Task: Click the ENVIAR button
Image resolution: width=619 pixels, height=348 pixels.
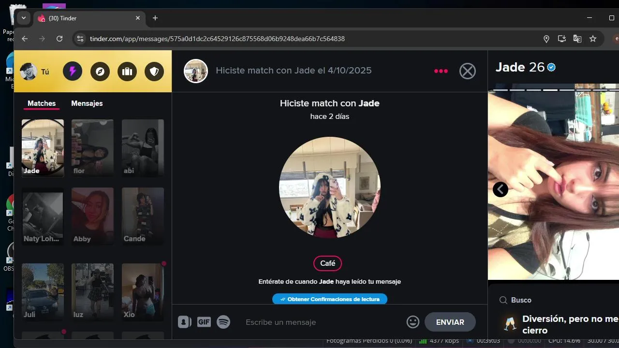Action: 450,322
